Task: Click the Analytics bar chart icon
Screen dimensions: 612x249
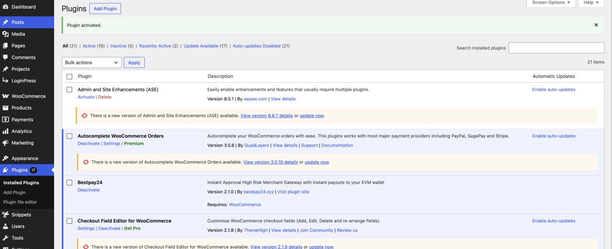Action: [5, 131]
